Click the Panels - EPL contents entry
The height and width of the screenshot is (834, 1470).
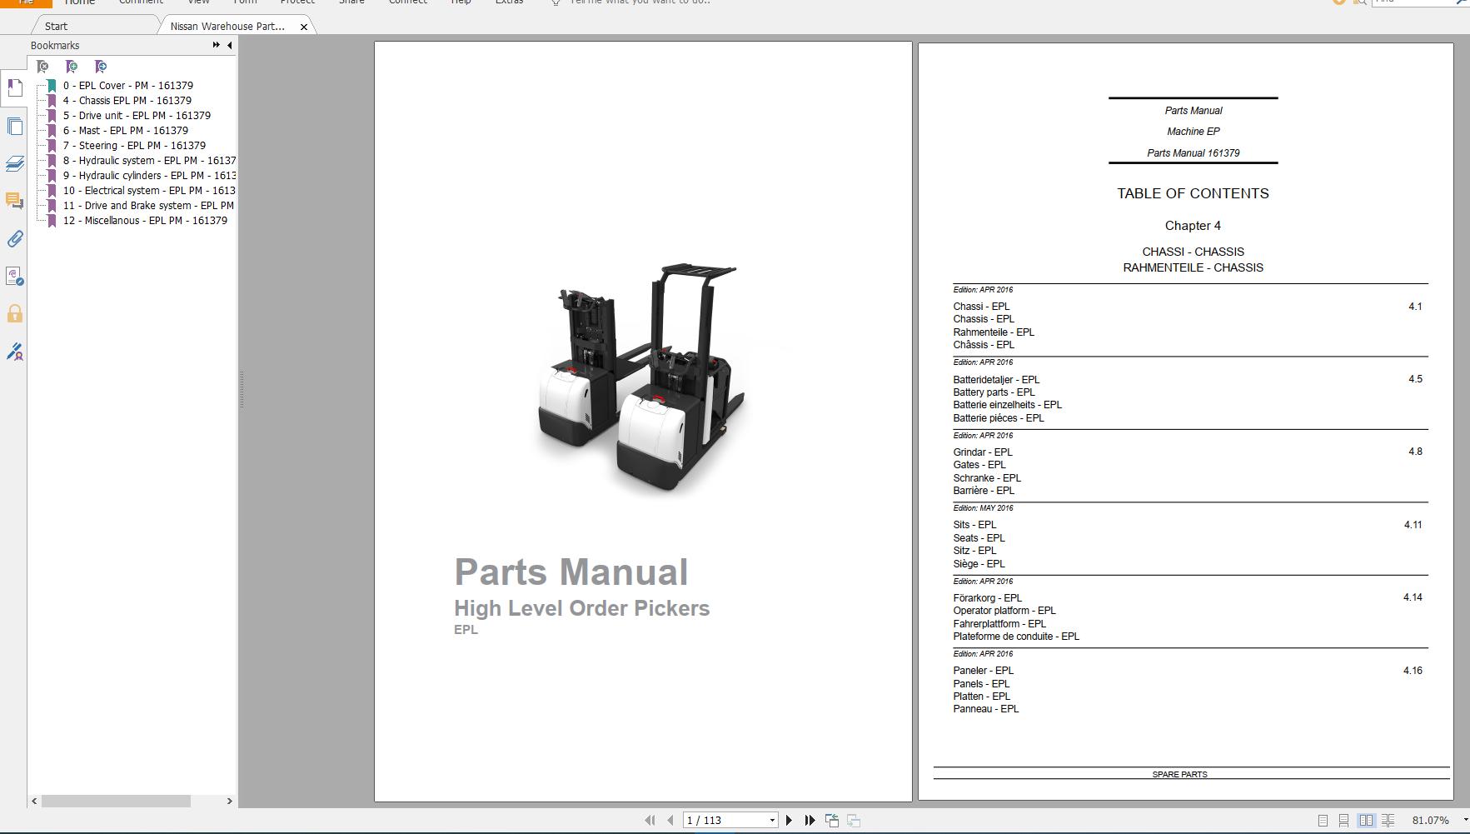pos(981,684)
